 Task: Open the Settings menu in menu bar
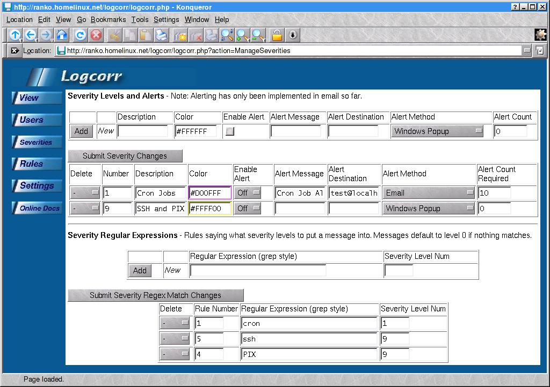point(166,19)
